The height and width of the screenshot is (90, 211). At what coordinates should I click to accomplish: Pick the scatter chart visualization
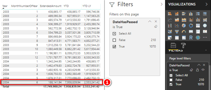177,25
